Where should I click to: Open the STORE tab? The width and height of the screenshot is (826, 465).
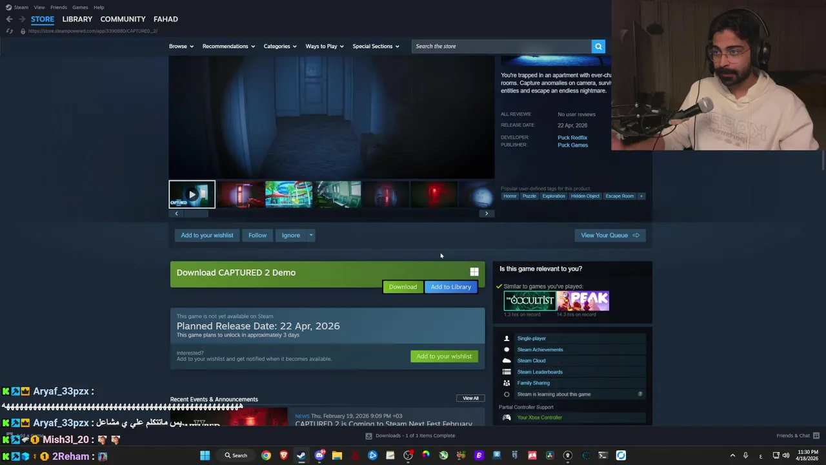pos(43,19)
